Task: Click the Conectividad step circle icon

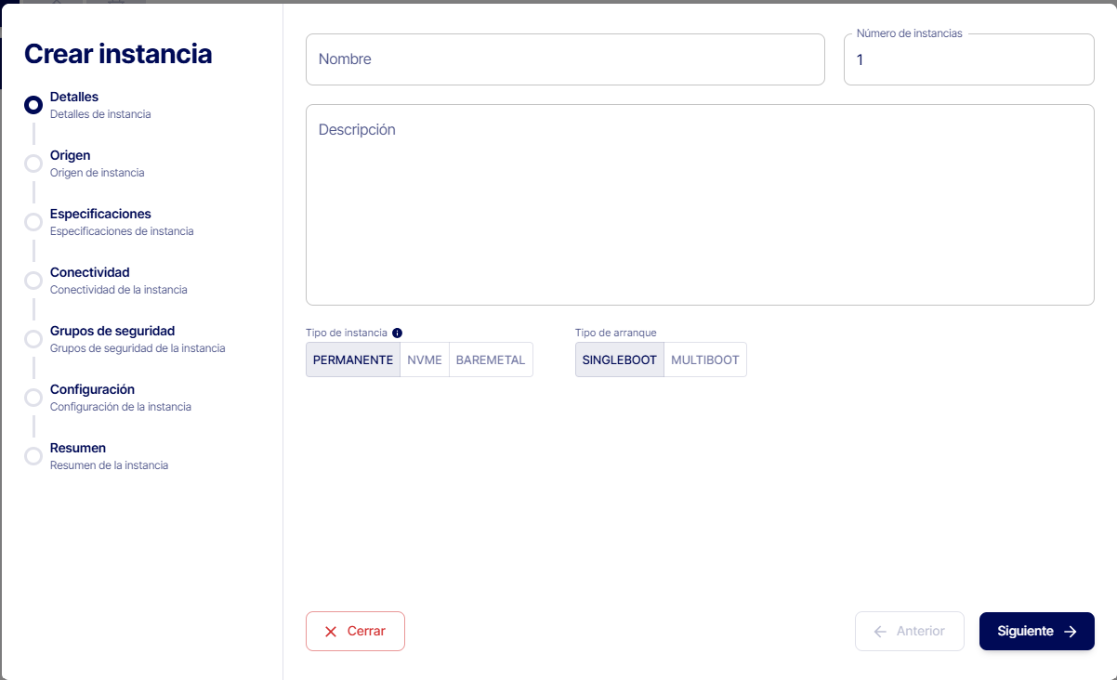Action: (x=33, y=281)
